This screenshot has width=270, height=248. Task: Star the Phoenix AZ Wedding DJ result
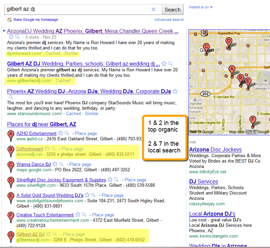pos(175,91)
